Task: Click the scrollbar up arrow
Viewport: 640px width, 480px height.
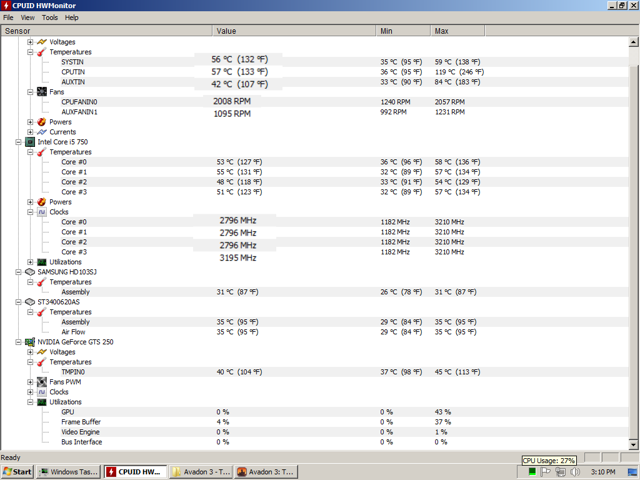Action: coord(634,42)
